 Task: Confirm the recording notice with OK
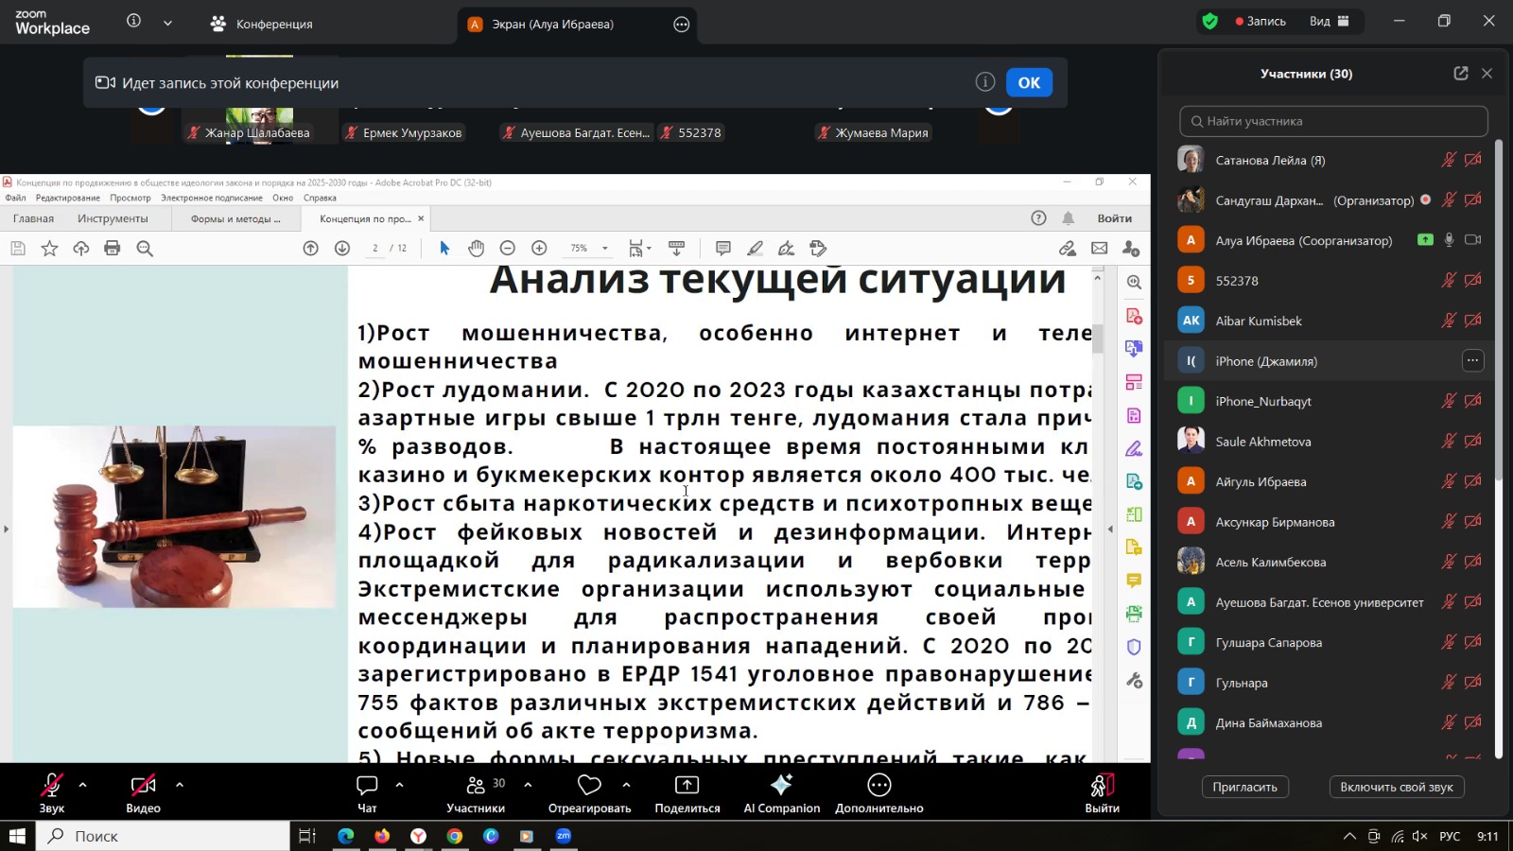coord(1029,82)
